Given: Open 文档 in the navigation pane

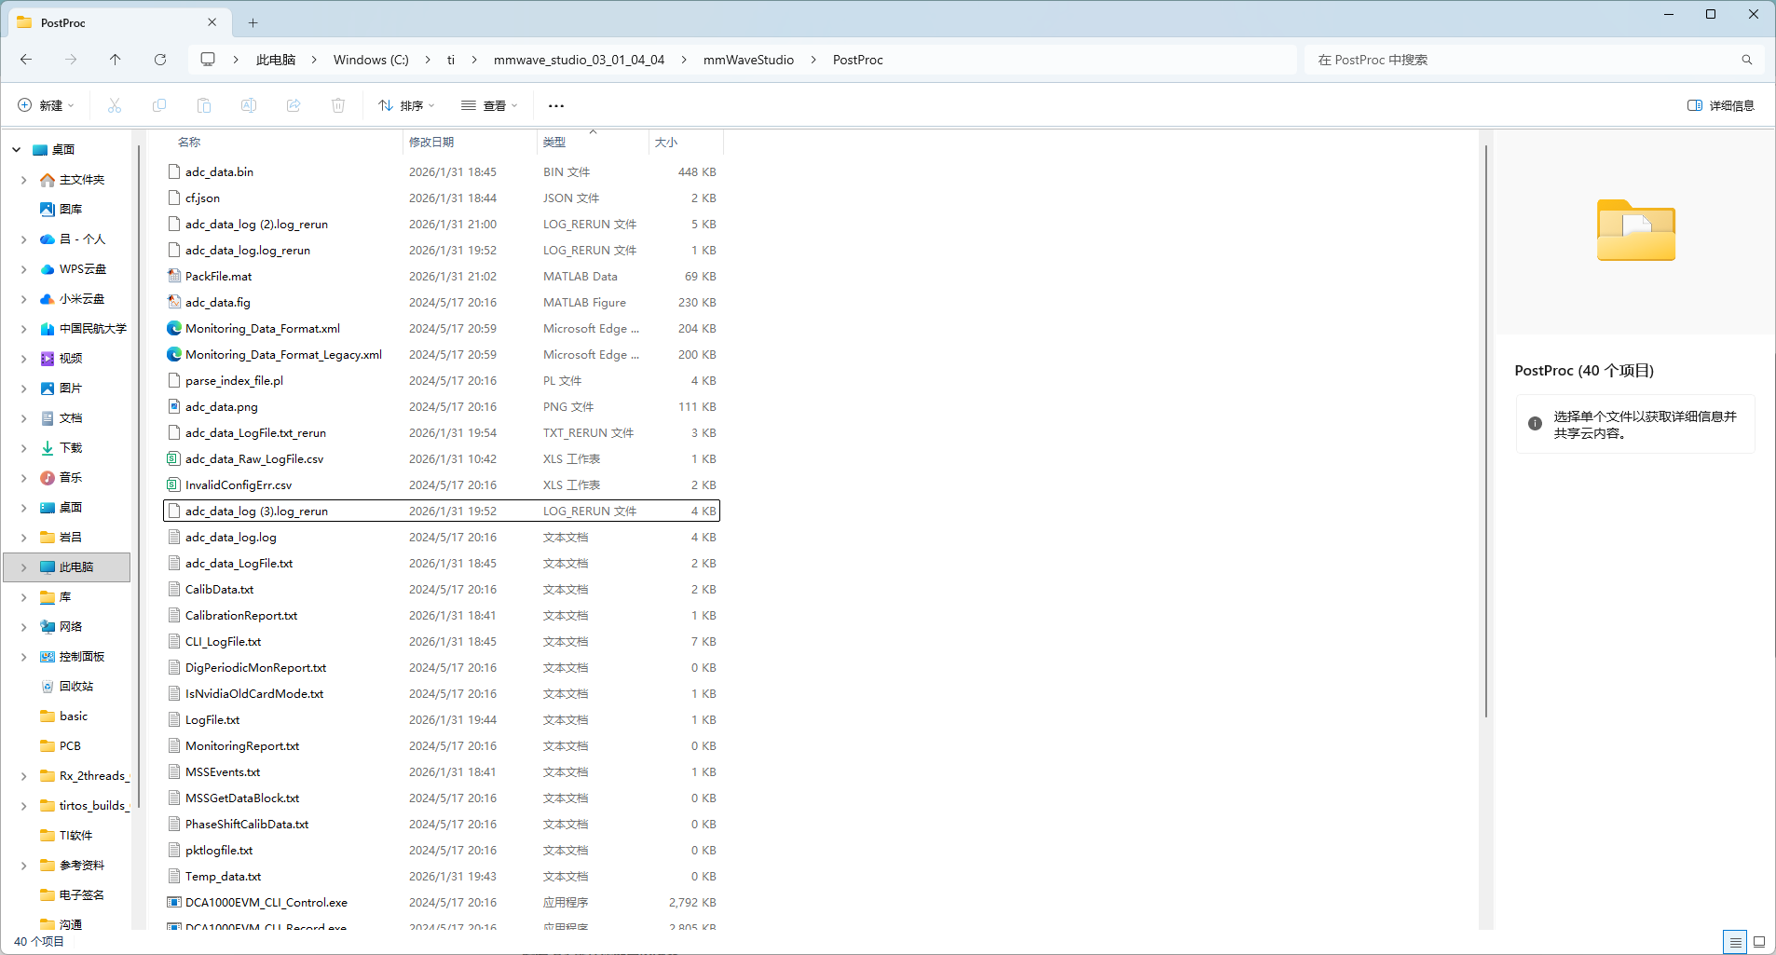Looking at the screenshot, I should [71, 418].
